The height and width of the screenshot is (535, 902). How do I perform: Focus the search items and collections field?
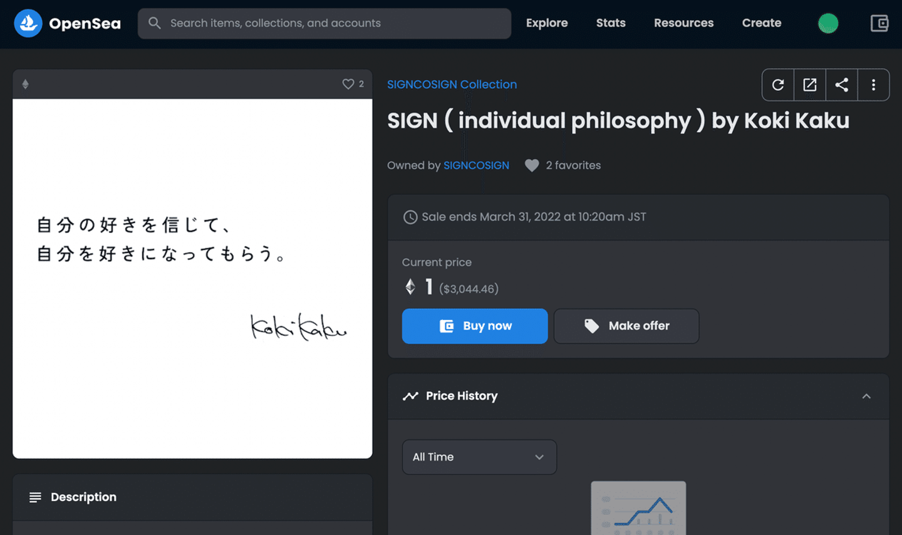click(x=324, y=23)
